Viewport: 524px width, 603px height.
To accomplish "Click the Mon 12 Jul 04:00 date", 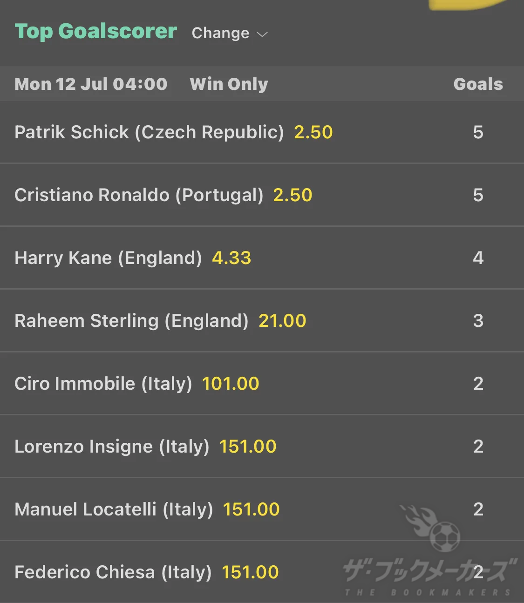I will (91, 84).
